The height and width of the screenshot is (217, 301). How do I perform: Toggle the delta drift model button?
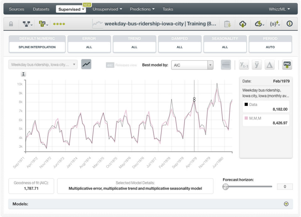pos(270,65)
